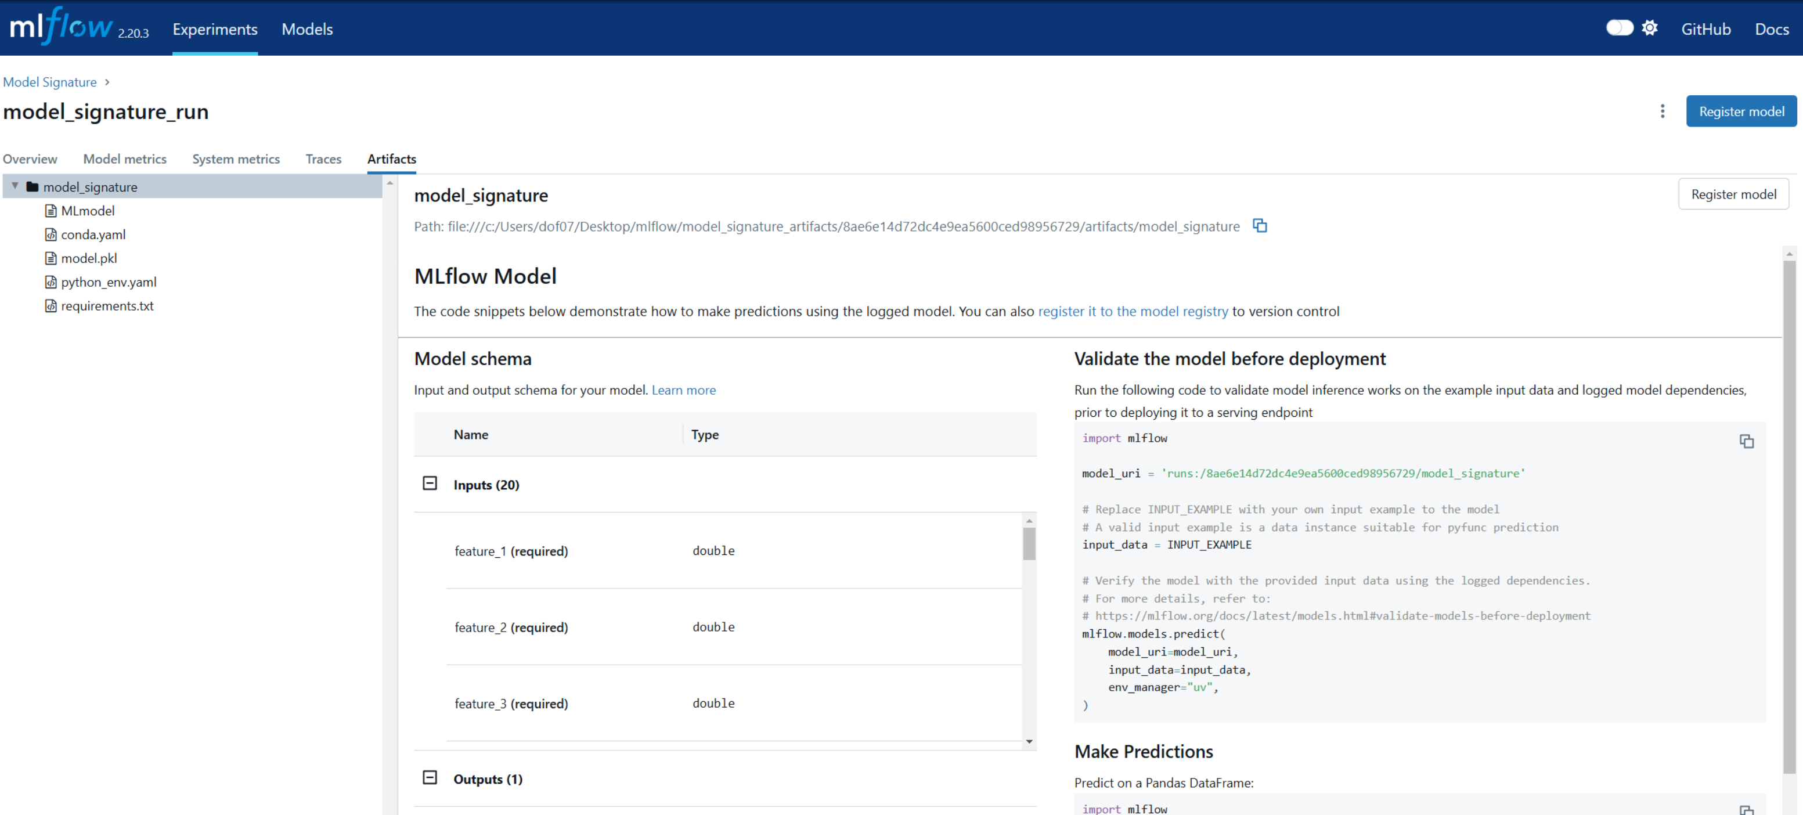This screenshot has height=815, width=1803.
Task: Open the run's three-dot overflow menu
Action: point(1663,111)
